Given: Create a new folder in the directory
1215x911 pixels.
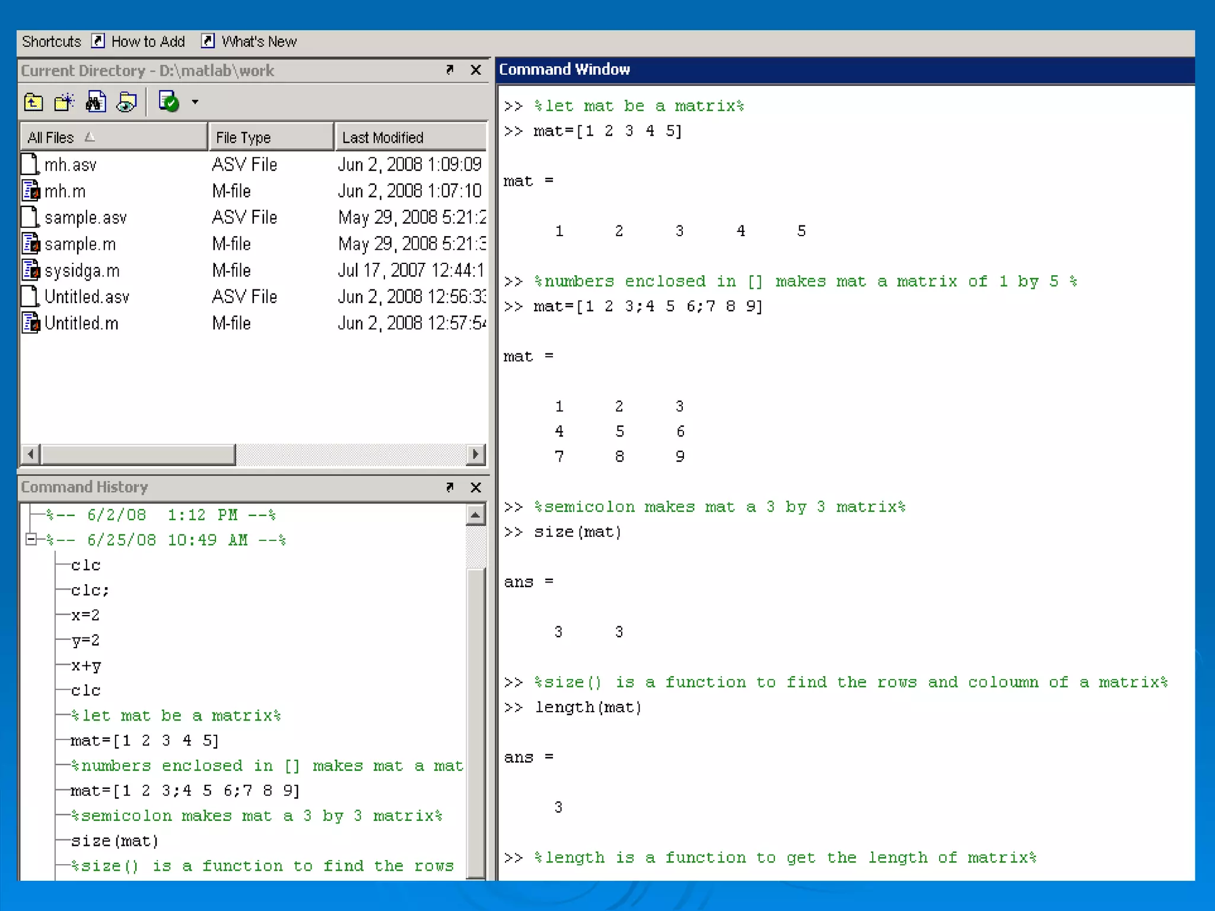Looking at the screenshot, I should click(x=64, y=103).
